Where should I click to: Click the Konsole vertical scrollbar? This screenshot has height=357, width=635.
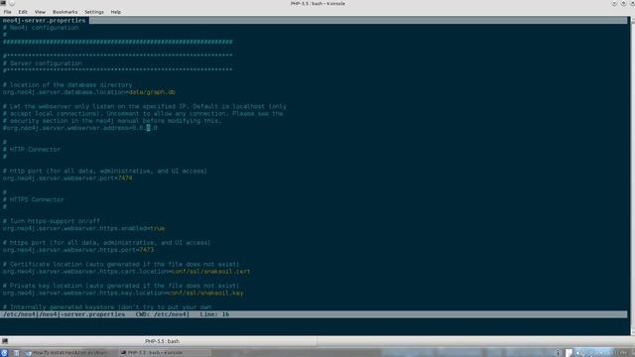pos(632,175)
